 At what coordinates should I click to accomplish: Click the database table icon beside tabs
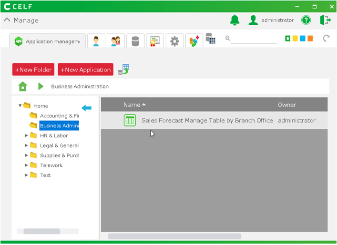(x=210, y=39)
